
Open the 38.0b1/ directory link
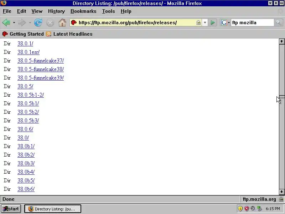[x=26, y=146]
